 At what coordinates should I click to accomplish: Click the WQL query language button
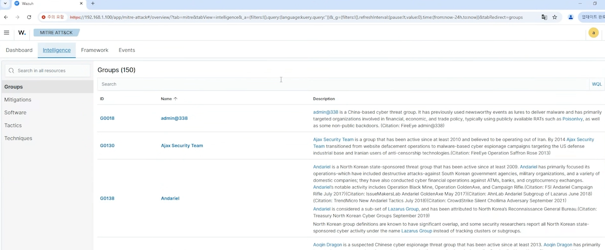point(597,84)
